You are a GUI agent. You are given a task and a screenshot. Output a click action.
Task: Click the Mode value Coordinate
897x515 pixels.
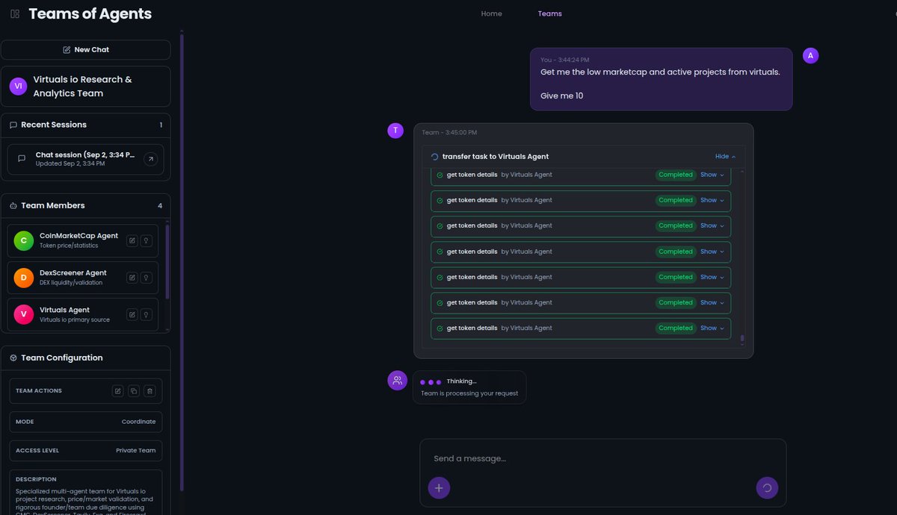coord(138,422)
